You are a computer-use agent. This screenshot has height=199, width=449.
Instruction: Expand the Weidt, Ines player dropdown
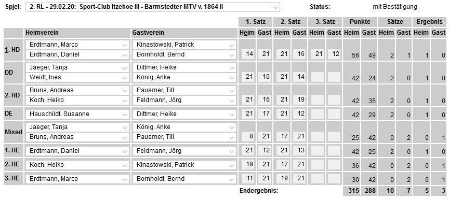[77, 77]
